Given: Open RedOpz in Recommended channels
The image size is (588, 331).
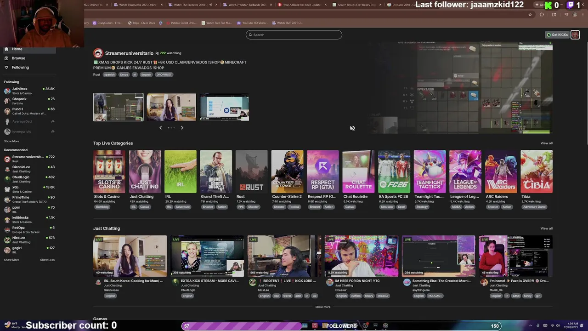Looking at the screenshot, I should click(29, 229).
